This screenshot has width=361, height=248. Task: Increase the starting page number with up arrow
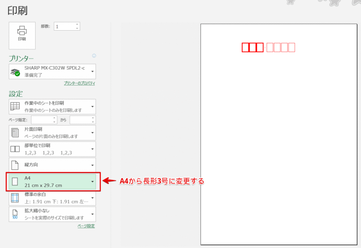pos(55,118)
